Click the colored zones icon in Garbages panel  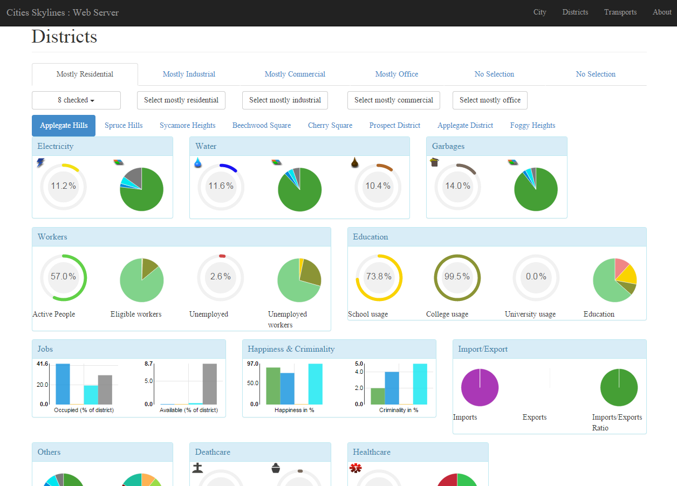coord(513,162)
